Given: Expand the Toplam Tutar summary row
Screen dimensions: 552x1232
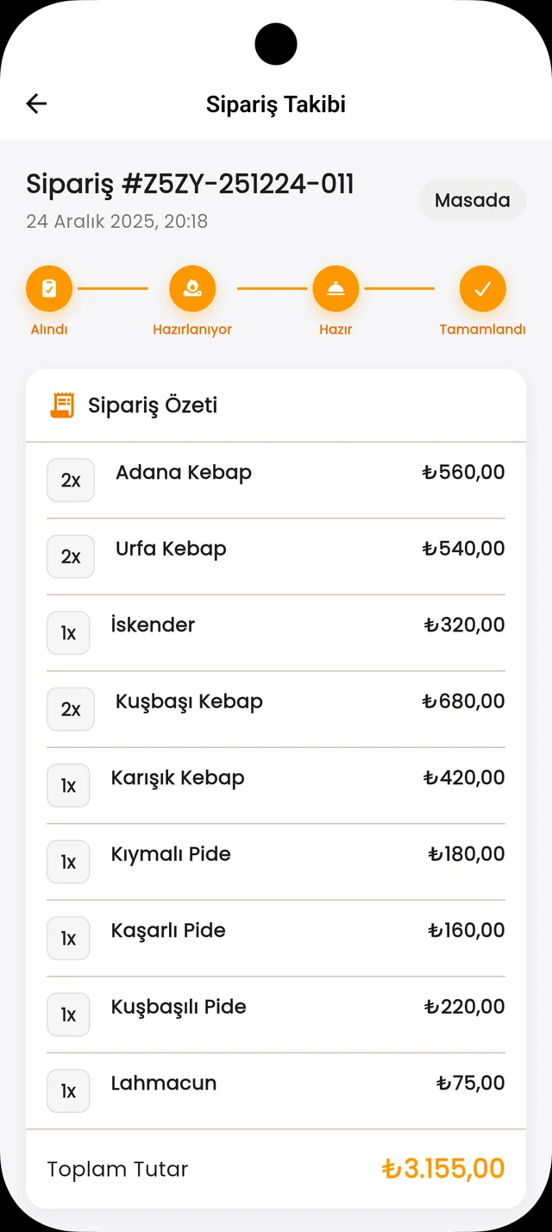Looking at the screenshot, I should tap(276, 1169).
